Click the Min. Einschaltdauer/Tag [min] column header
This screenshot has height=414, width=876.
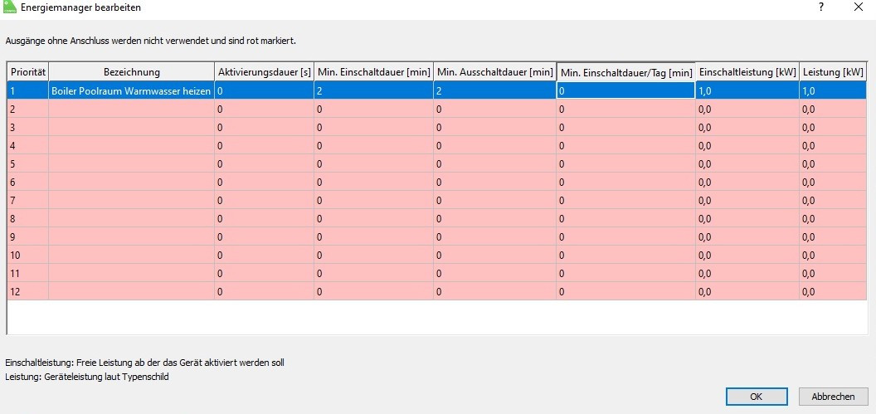pos(625,73)
